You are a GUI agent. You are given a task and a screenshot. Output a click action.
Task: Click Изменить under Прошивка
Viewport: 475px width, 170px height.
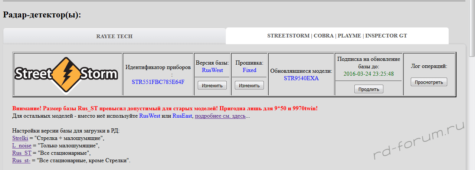[x=249, y=85]
